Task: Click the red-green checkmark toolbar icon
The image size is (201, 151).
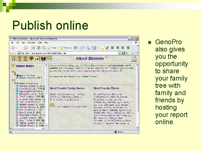Action: click(107, 48)
